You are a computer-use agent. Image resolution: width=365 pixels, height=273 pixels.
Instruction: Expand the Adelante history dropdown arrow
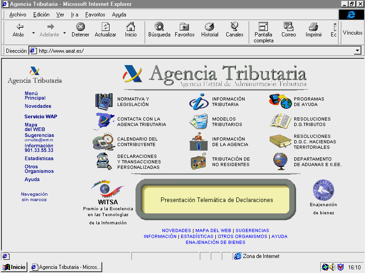[x=64, y=33]
